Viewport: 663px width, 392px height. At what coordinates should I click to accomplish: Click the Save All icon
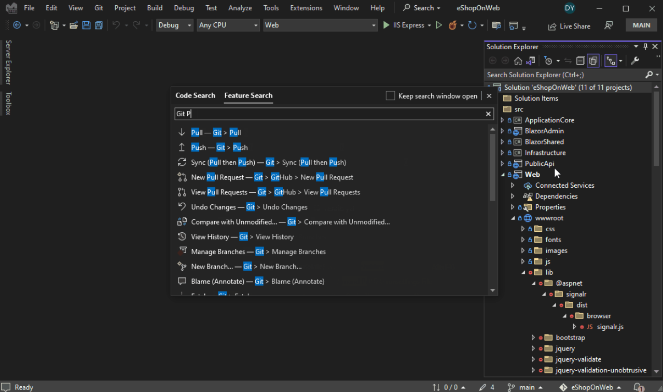point(99,25)
